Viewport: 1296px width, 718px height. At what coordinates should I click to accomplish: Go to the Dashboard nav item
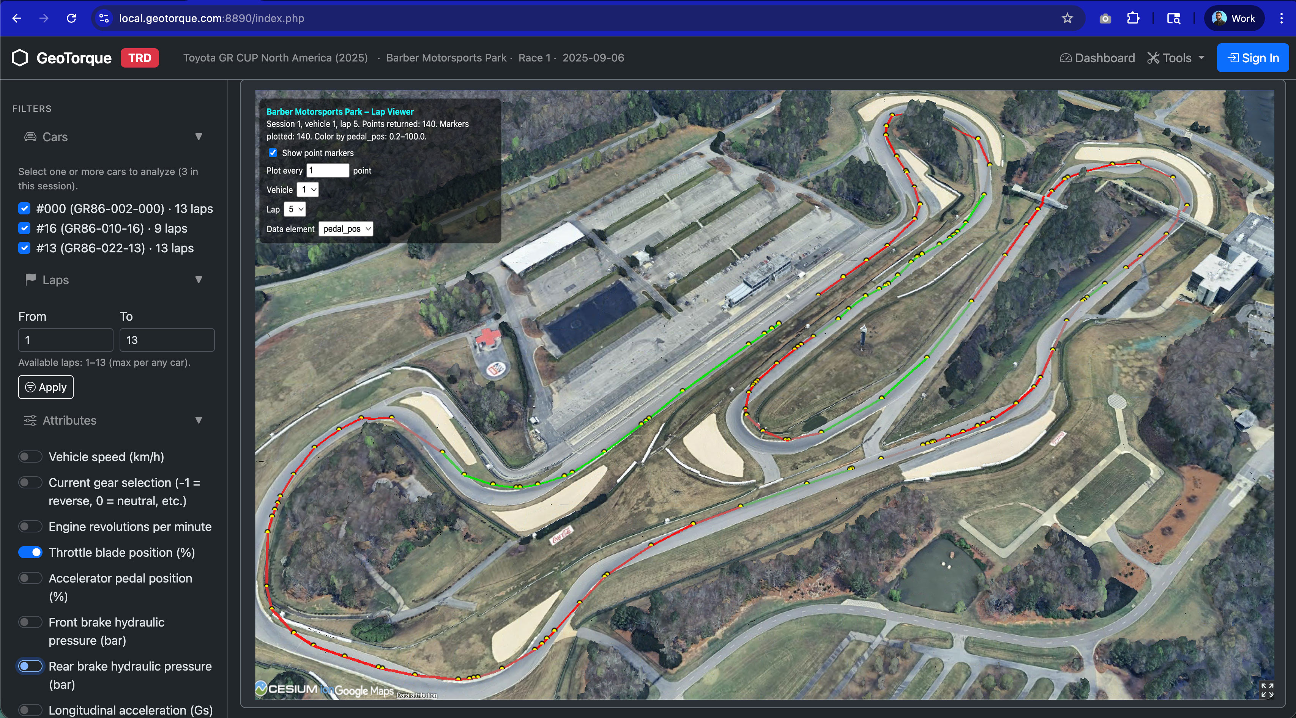click(x=1097, y=58)
